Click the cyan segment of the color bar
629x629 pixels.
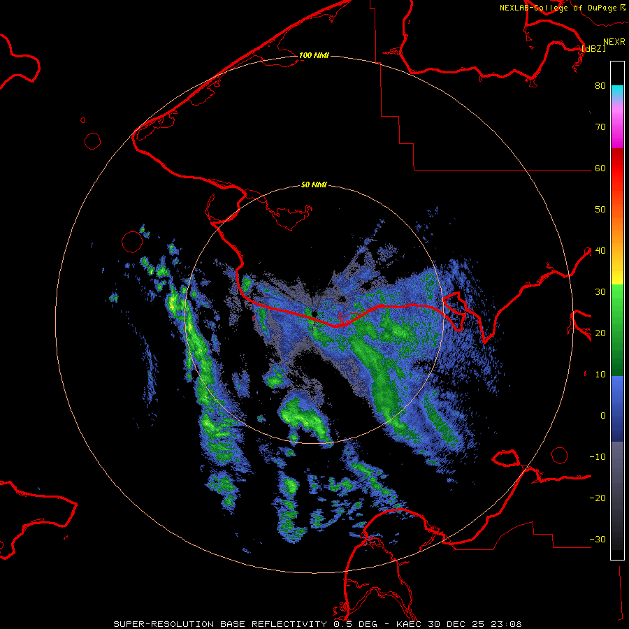coord(617,92)
